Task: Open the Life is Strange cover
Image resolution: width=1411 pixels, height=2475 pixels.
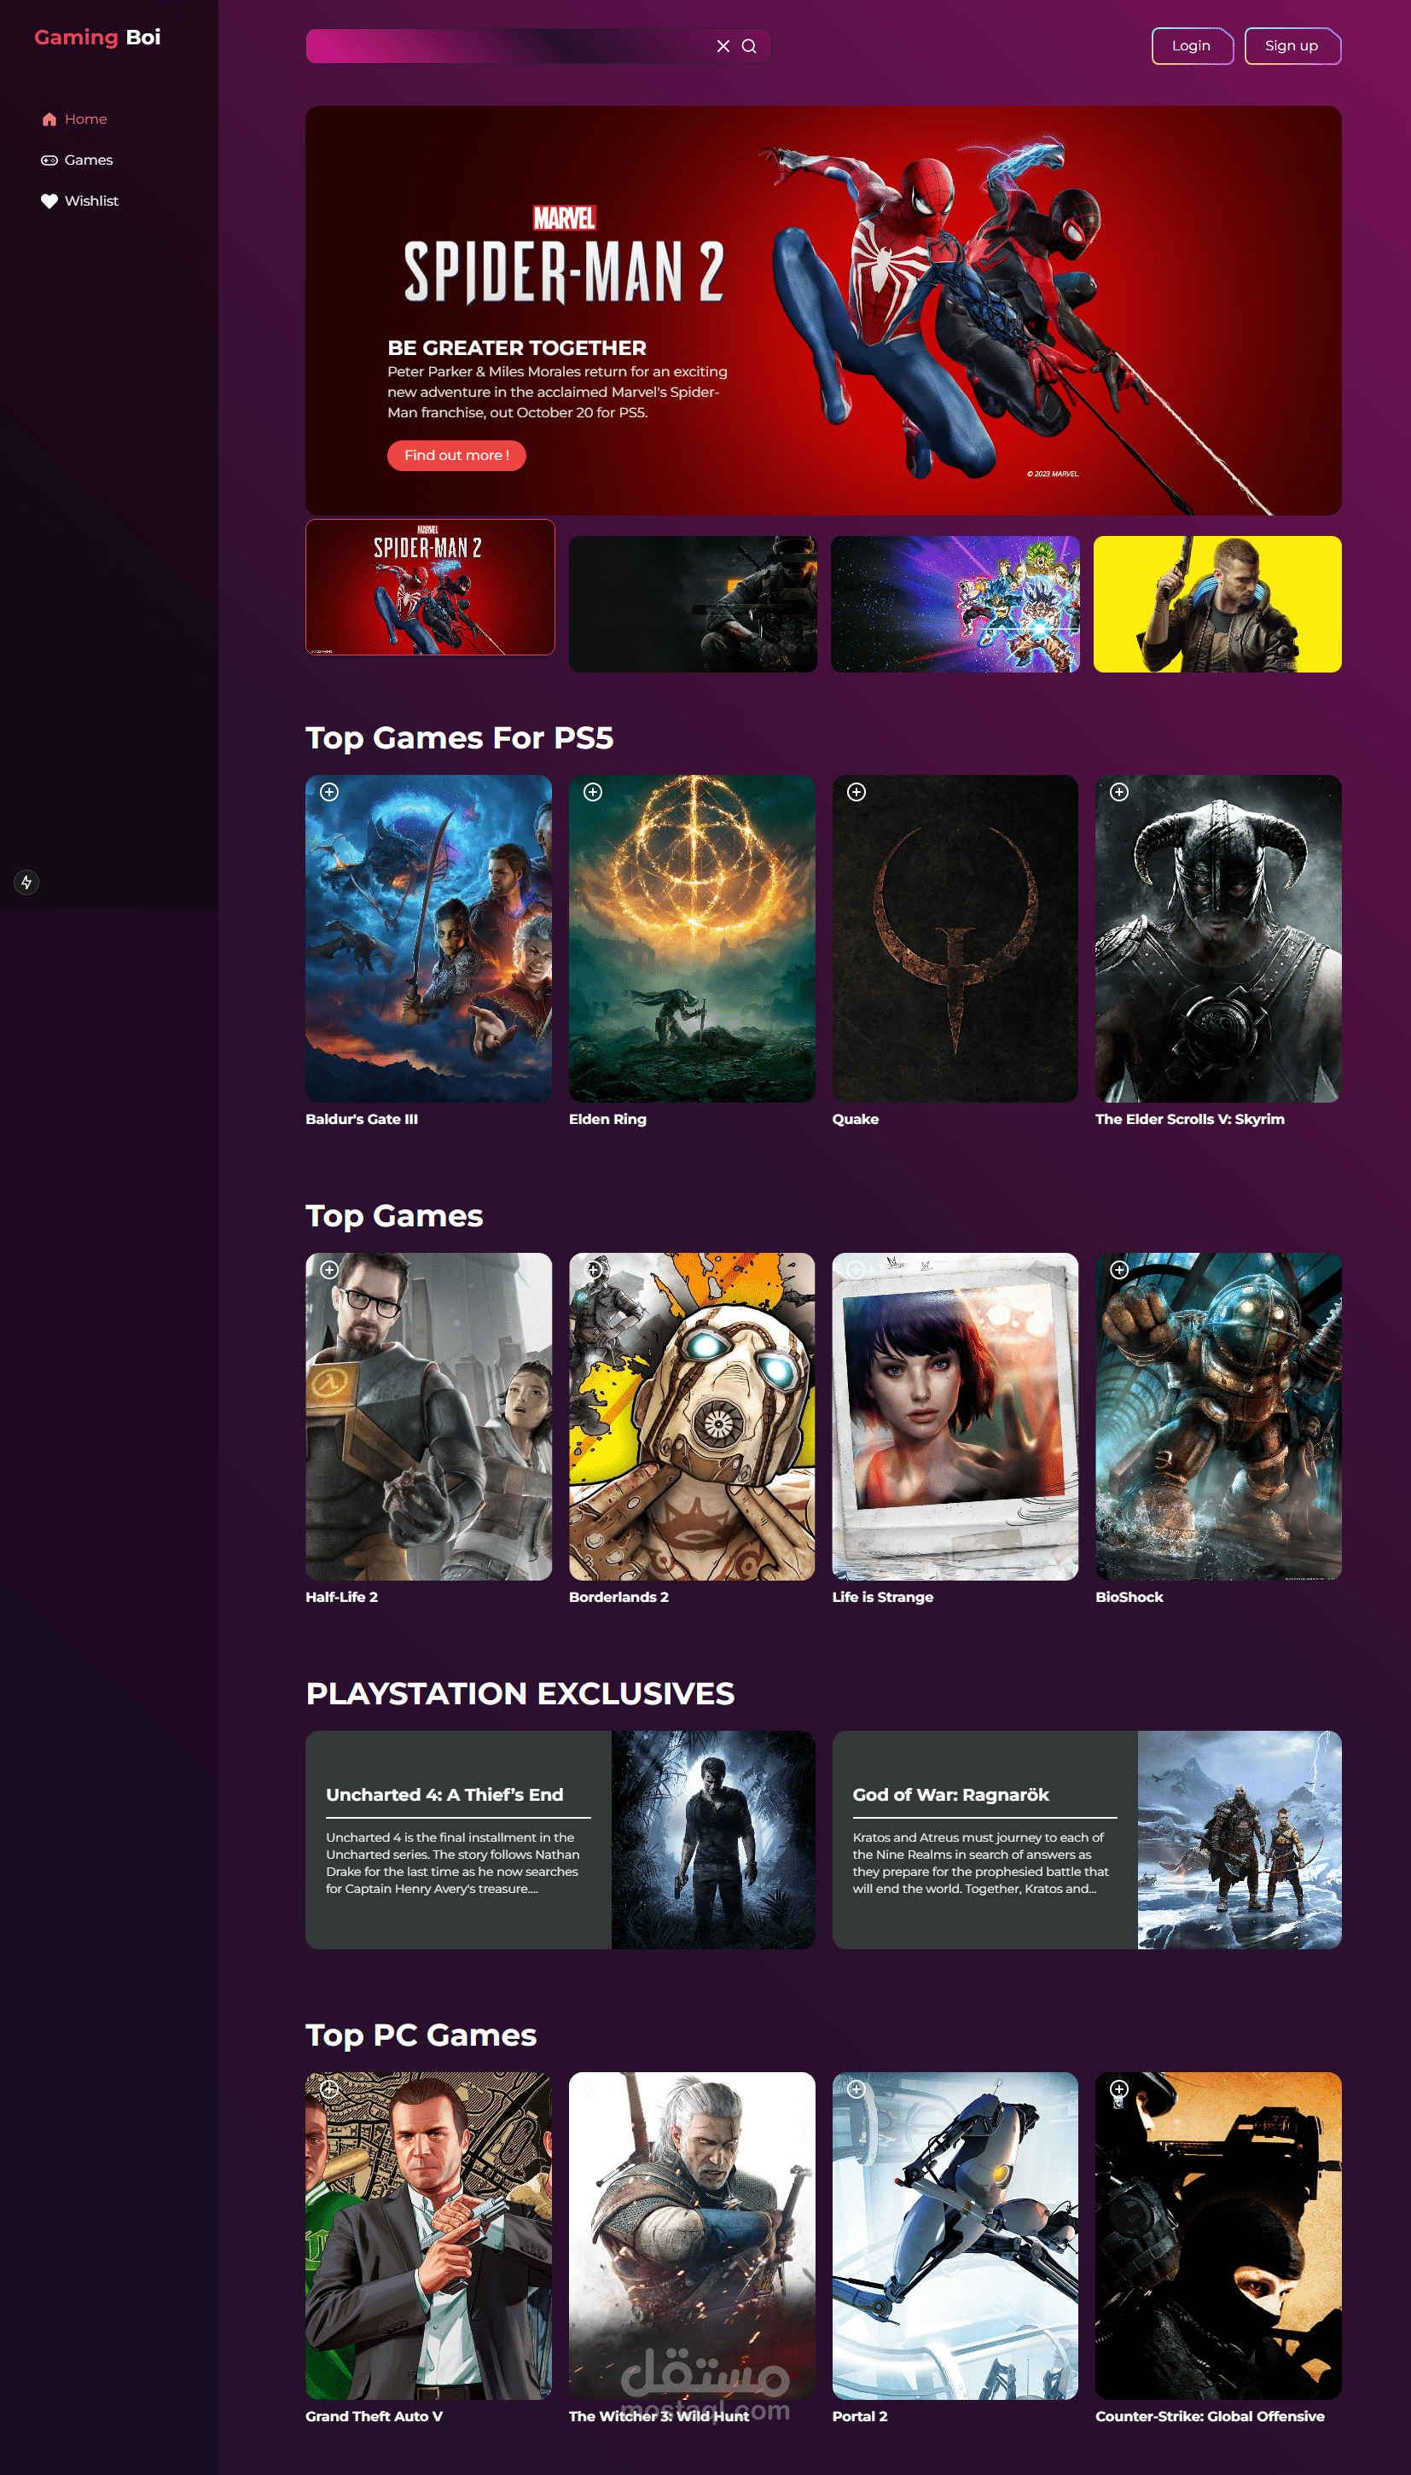Action: [x=955, y=1417]
